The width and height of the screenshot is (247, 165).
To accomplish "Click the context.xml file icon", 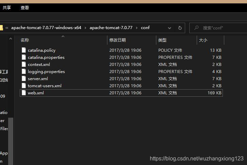I will [24, 64].
